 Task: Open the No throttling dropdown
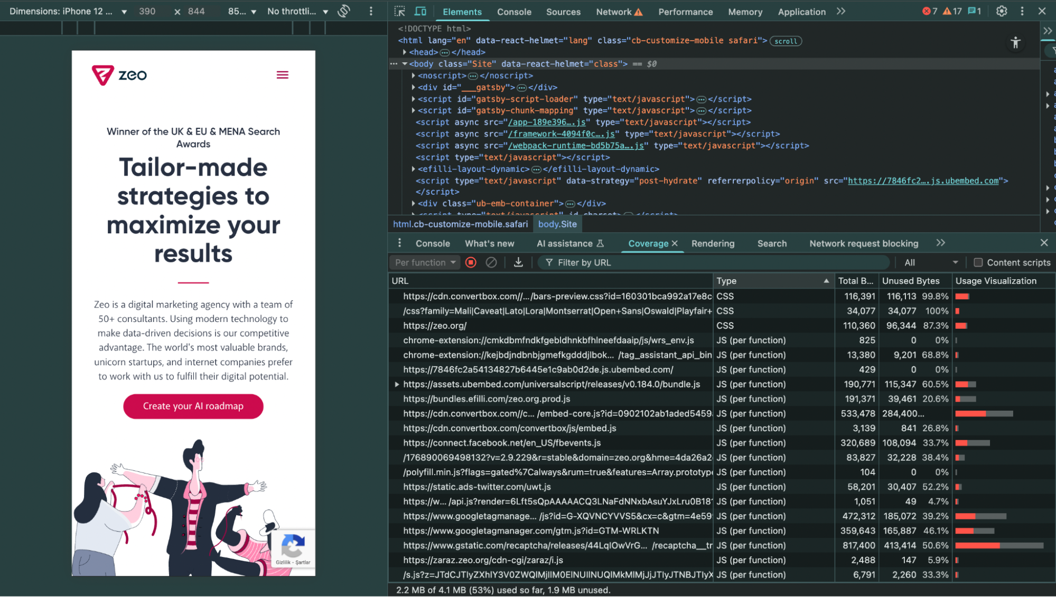297,11
